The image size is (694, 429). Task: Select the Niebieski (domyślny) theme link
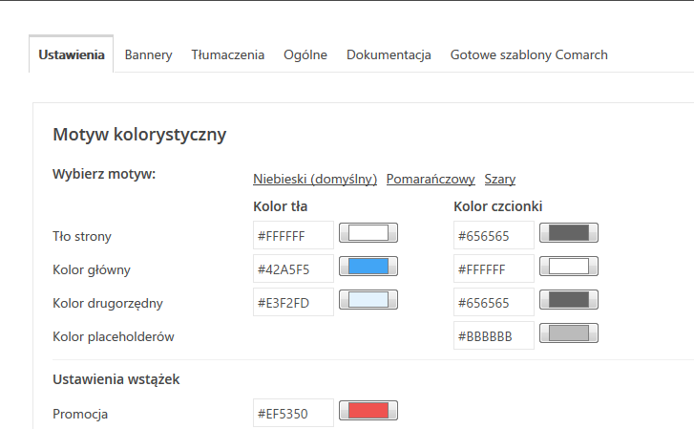315,179
